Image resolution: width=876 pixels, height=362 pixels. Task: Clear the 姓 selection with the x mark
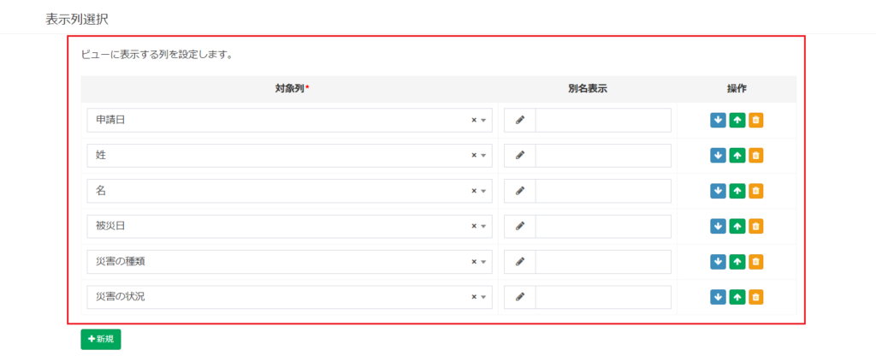click(474, 155)
